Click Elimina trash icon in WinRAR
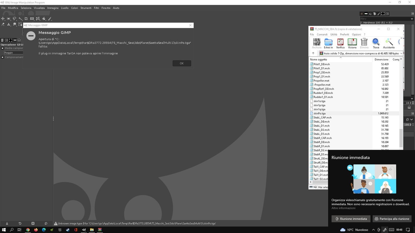 click(x=364, y=43)
